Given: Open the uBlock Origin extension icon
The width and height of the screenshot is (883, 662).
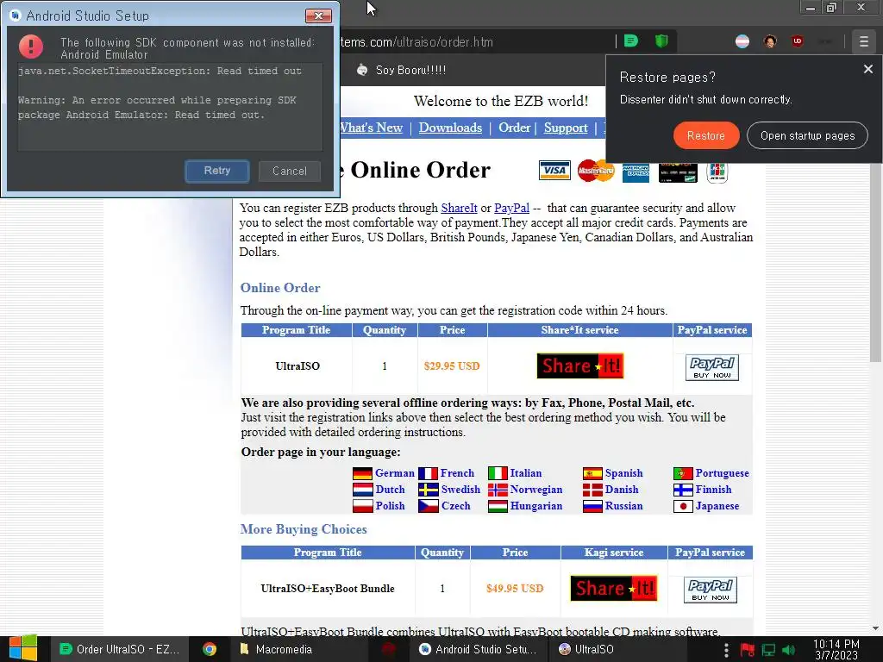Looking at the screenshot, I should (x=797, y=41).
